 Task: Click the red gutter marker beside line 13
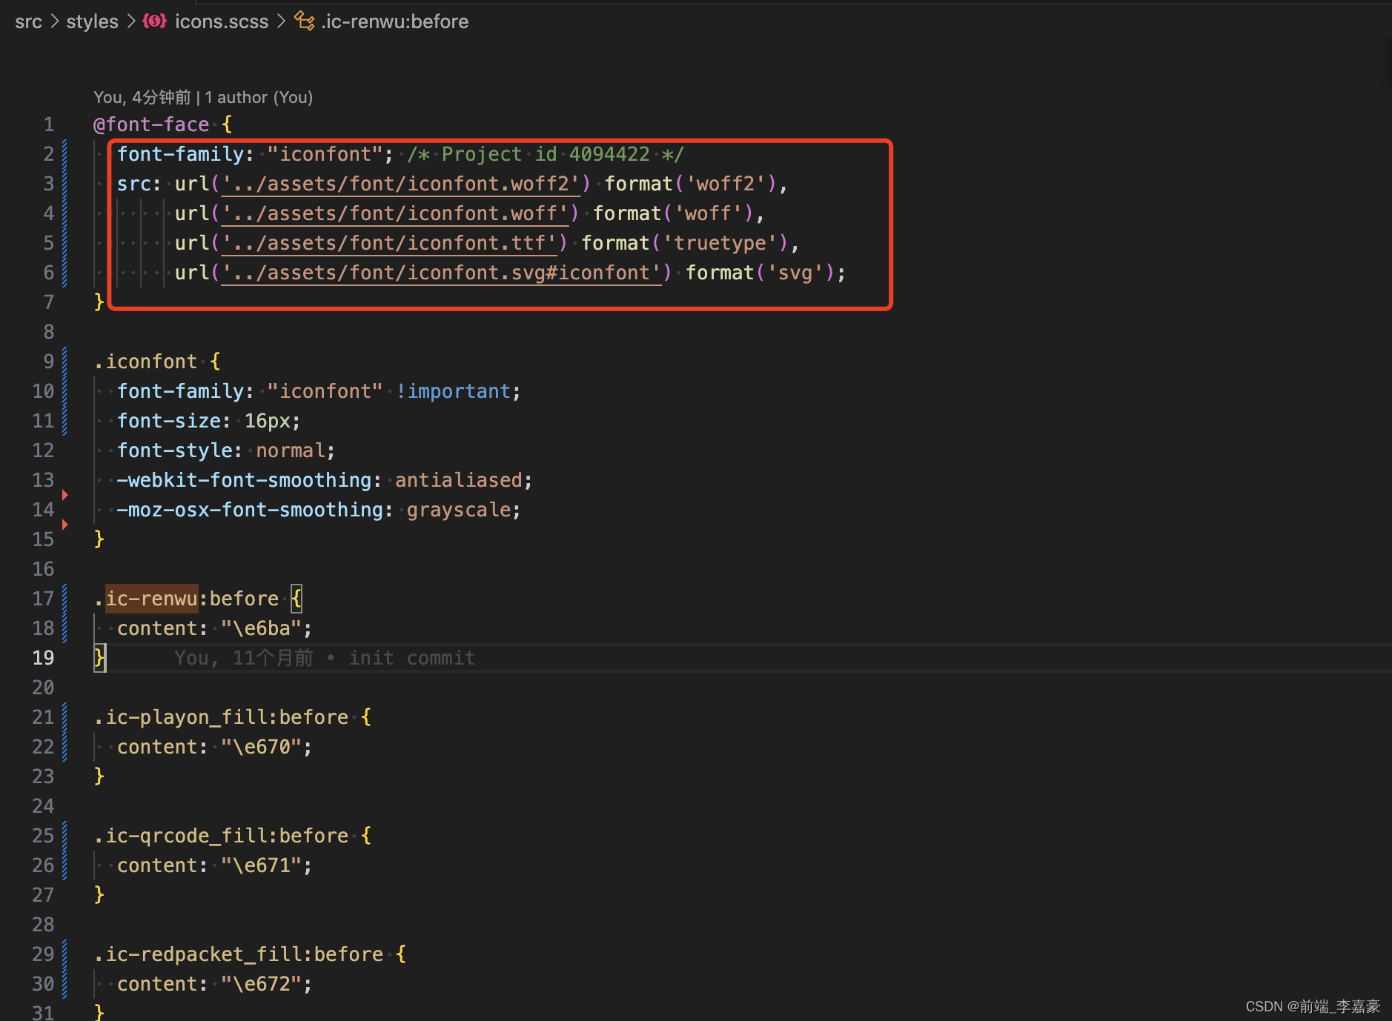65,494
